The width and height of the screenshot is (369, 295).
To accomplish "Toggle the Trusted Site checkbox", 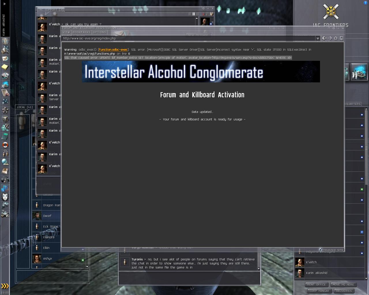I will coord(321,249).
